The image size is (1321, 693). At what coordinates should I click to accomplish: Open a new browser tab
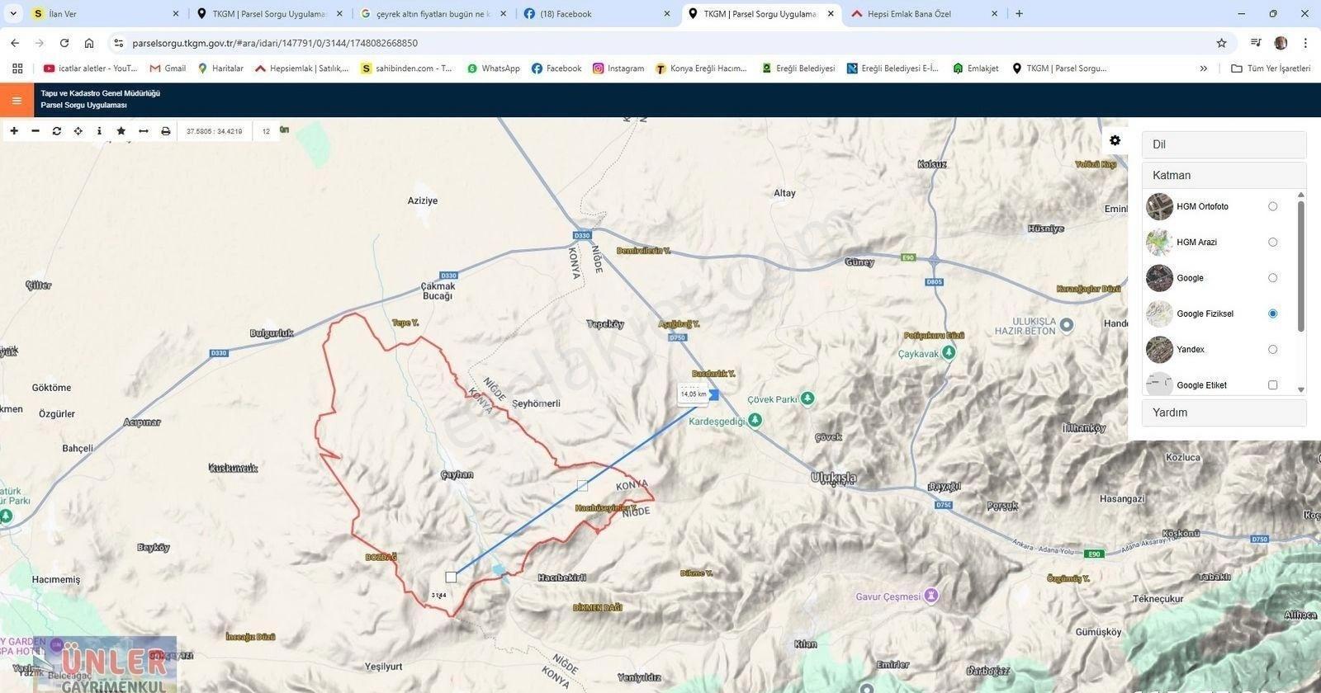tap(1019, 14)
